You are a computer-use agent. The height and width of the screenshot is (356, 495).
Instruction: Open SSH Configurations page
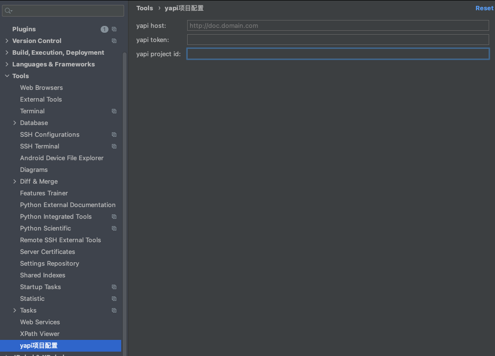tap(49, 134)
